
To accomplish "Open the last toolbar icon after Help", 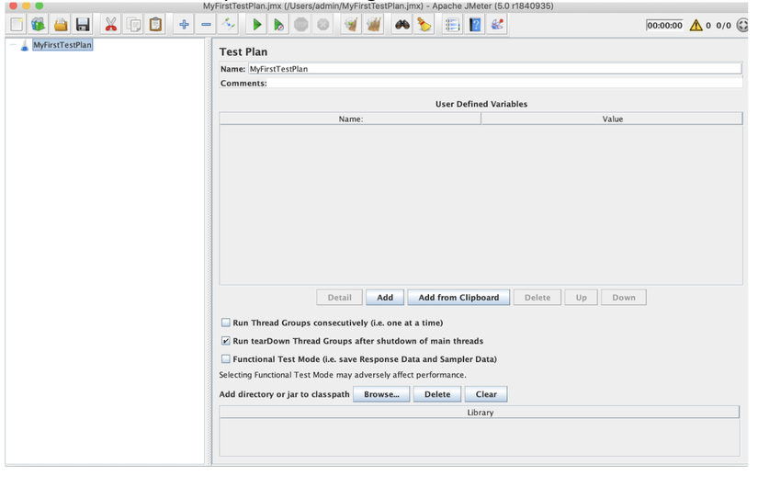I will (497, 25).
